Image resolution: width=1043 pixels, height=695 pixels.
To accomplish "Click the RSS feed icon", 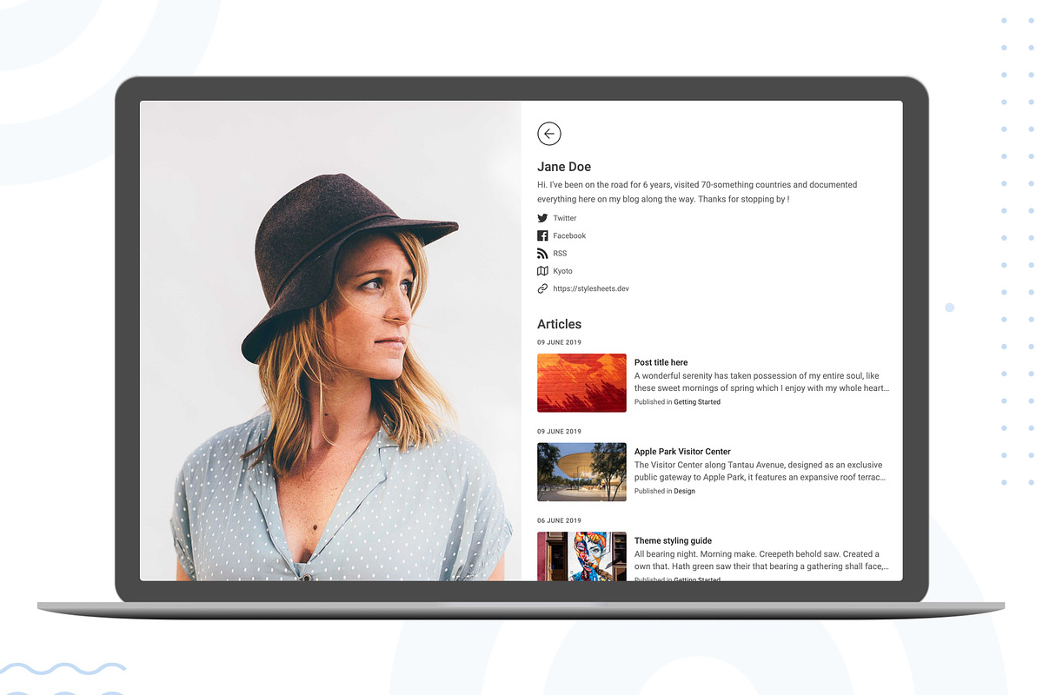I will pyautogui.click(x=542, y=254).
